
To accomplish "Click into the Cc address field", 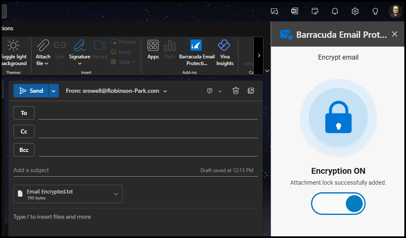I will coord(148,132).
